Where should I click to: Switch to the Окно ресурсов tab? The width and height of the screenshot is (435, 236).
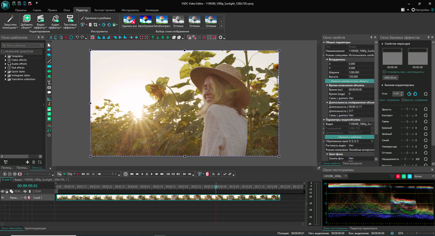point(352,164)
